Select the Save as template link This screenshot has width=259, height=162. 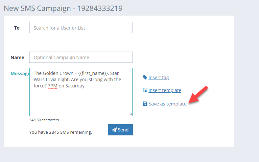pyautogui.click(x=168, y=104)
